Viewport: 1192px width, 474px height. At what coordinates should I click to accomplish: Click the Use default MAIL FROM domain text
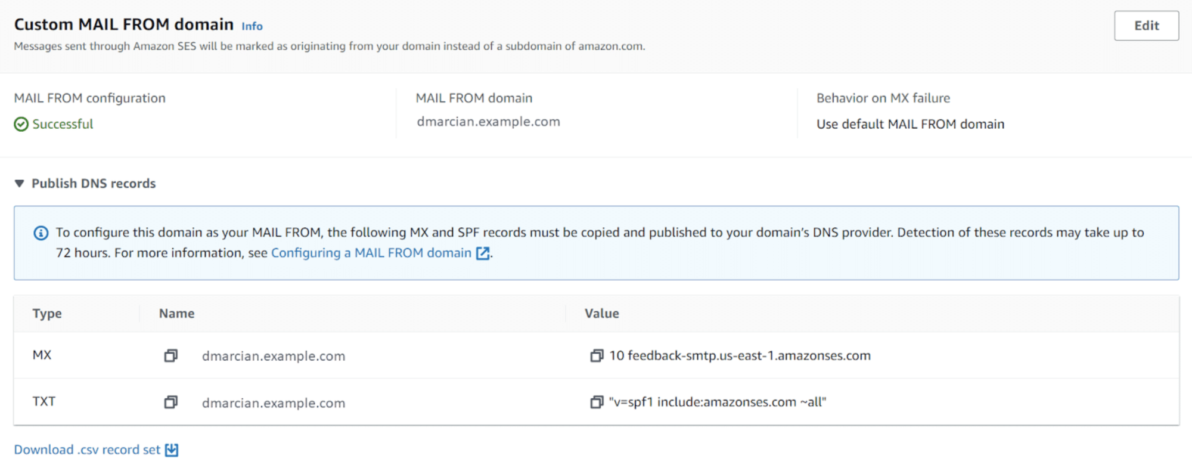pyautogui.click(x=910, y=124)
